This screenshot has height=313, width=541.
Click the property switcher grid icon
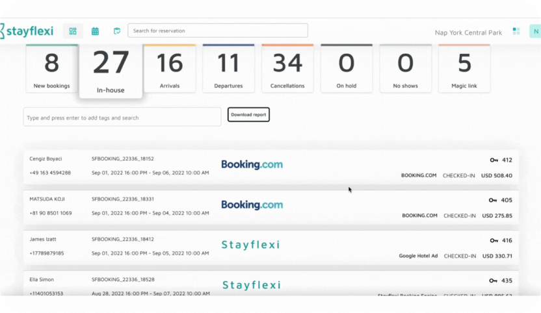[x=516, y=31]
